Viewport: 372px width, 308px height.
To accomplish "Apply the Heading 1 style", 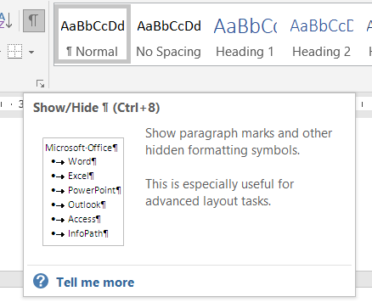I will 245,35.
